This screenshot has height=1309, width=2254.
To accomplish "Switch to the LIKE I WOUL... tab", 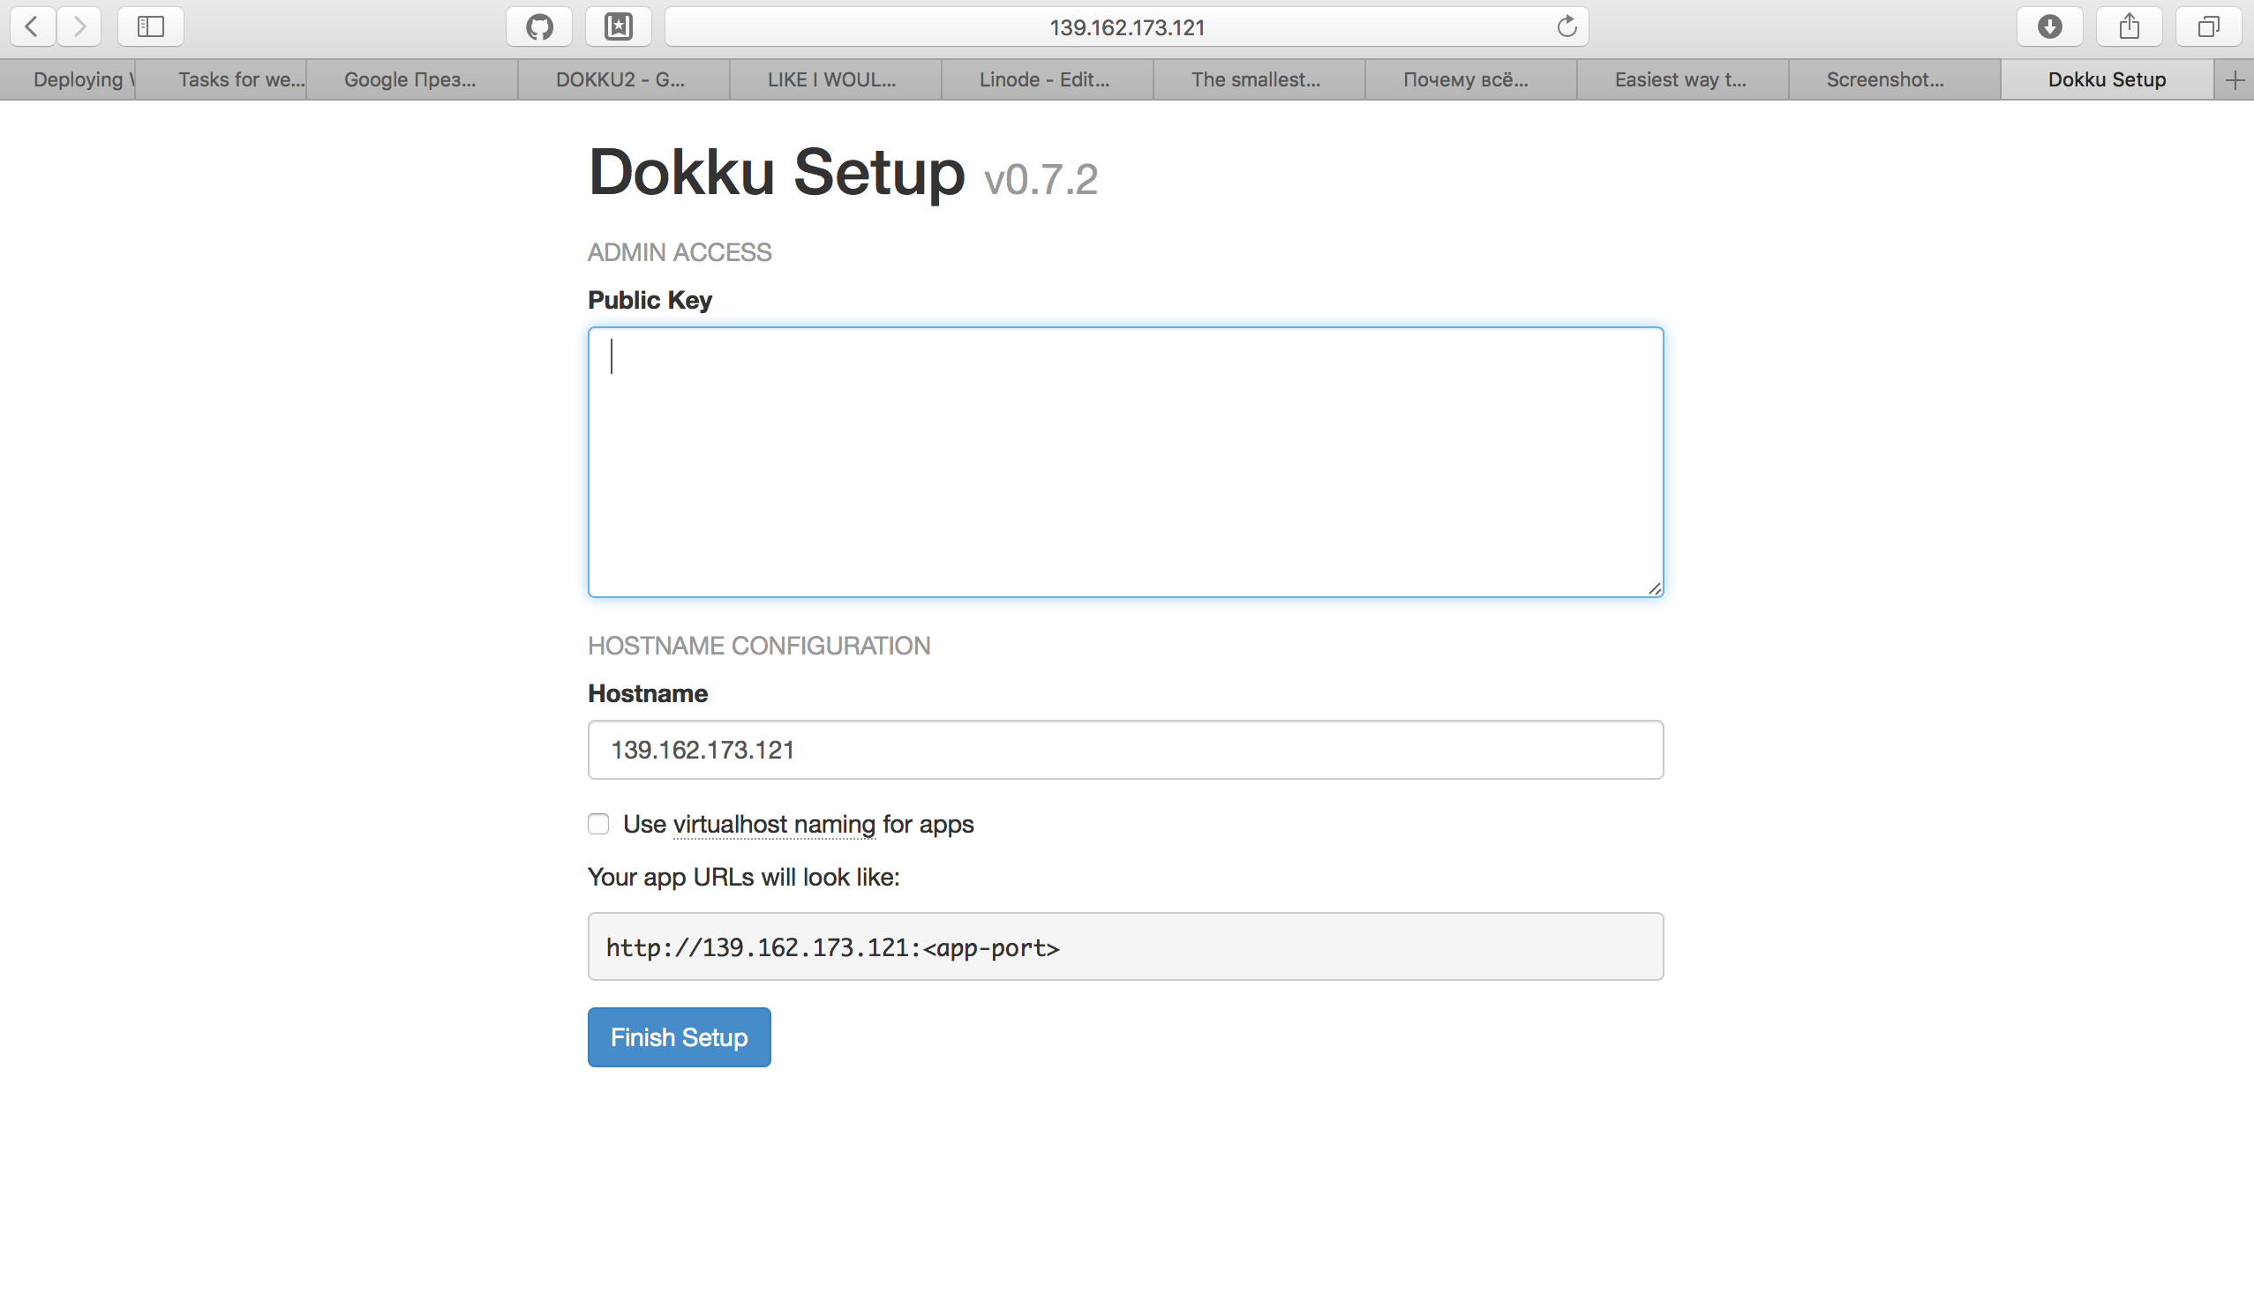I will (836, 79).
